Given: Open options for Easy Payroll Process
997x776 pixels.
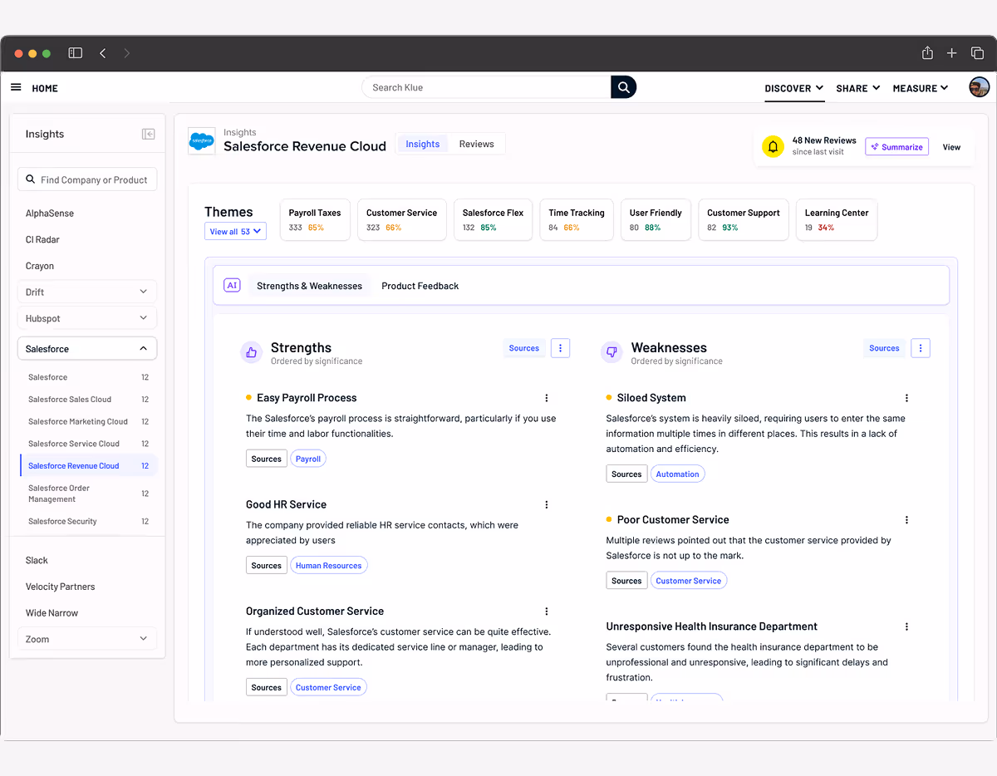Looking at the screenshot, I should click(546, 398).
